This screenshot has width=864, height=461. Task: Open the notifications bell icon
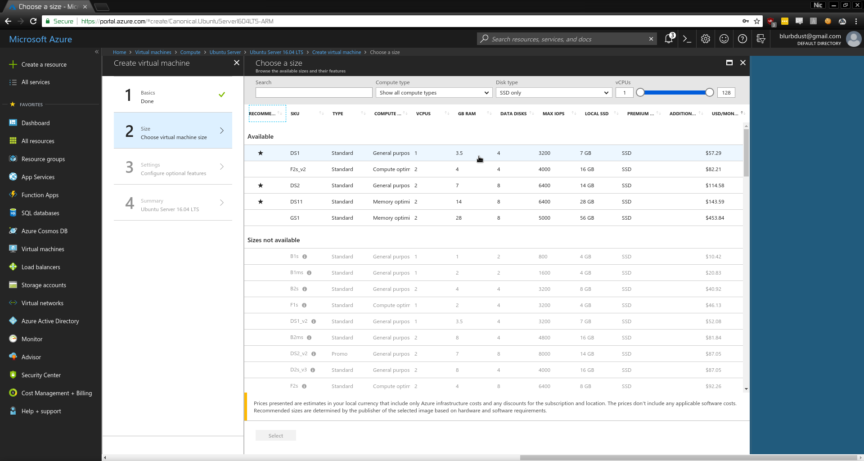669,39
